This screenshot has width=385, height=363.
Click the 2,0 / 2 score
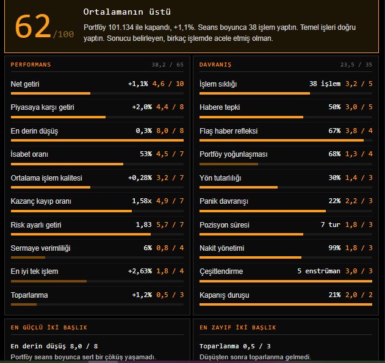click(359, 295)
